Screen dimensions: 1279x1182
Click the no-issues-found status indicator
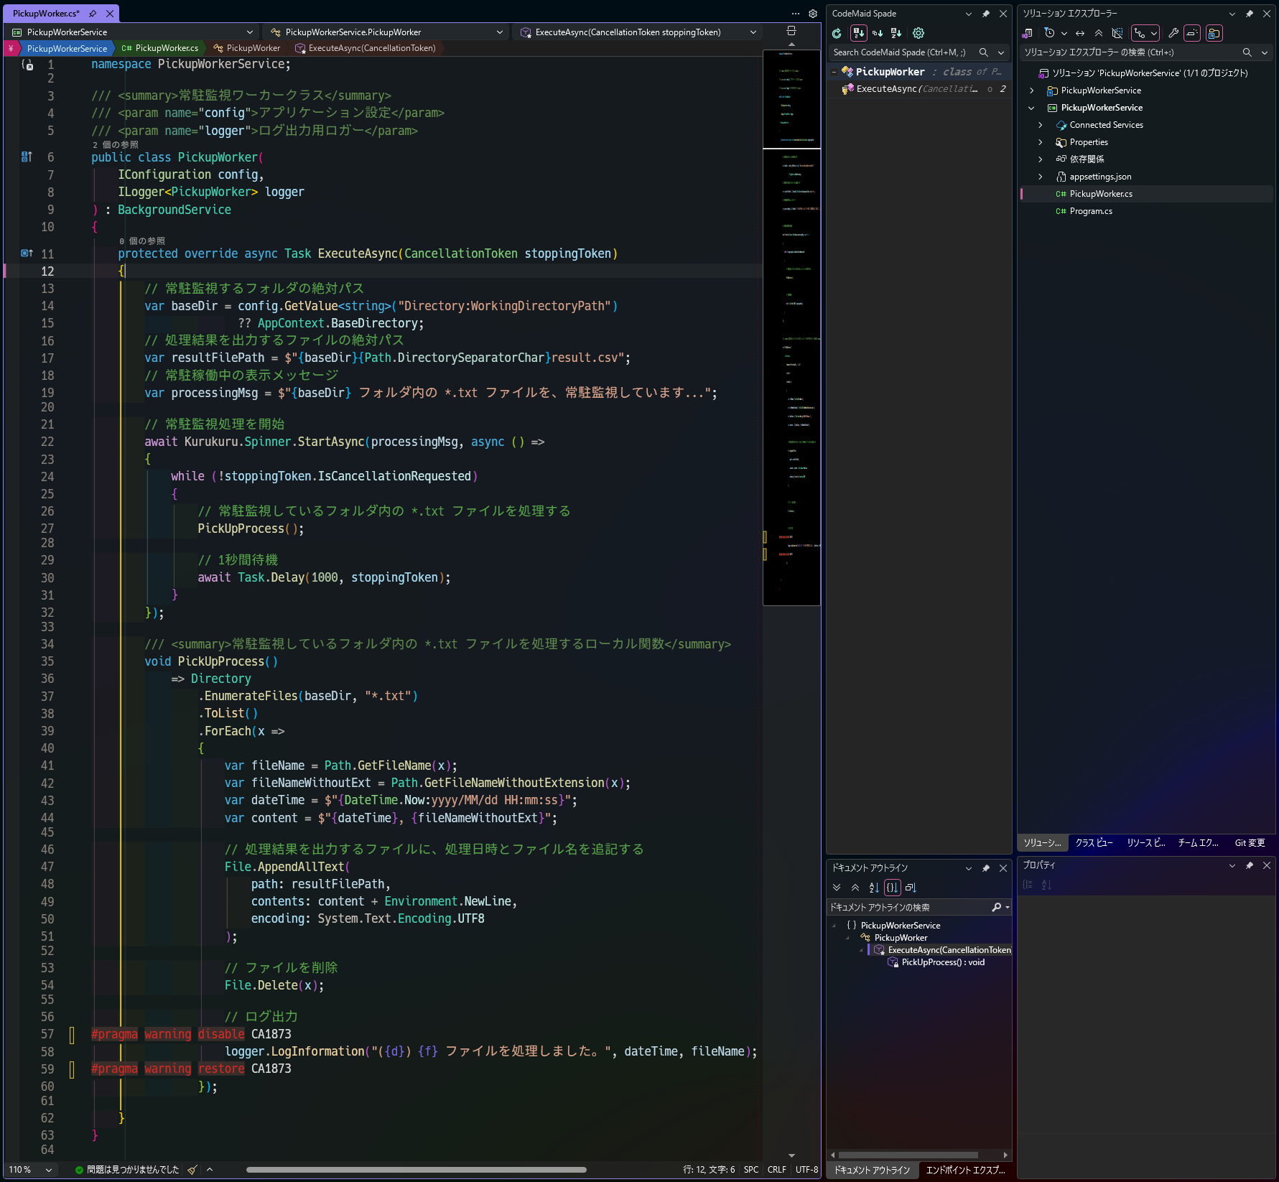127,1170
